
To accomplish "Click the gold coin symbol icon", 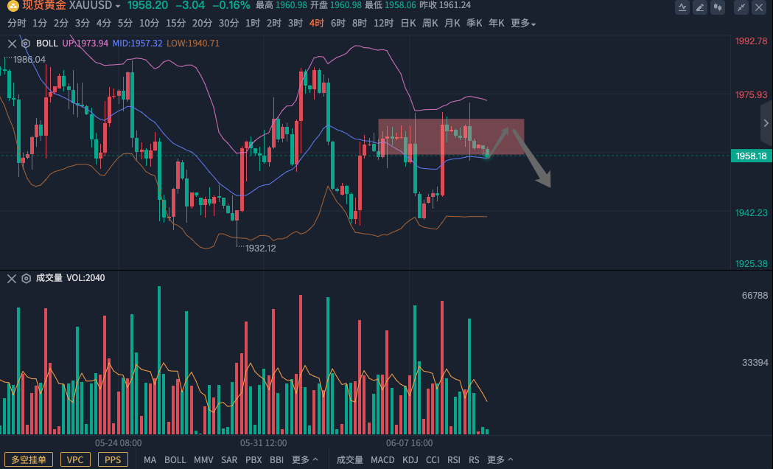I will tap(13, 5).
